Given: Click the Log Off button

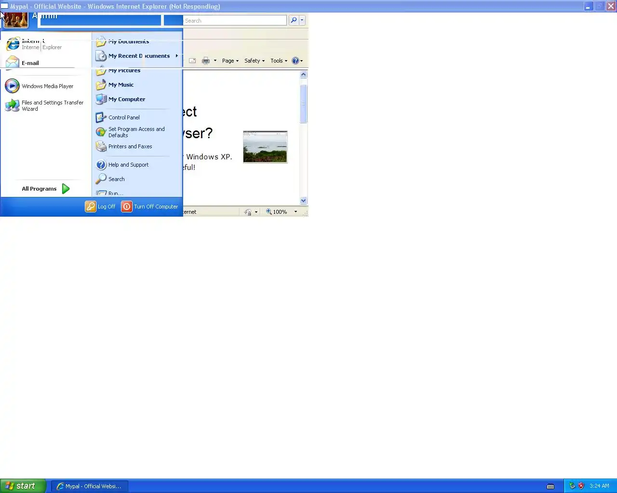Looking at the screenshot, I should click(100, 207).
